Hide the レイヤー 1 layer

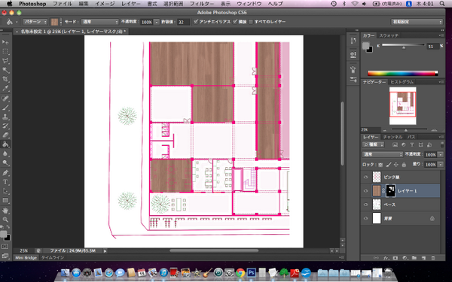366,191
